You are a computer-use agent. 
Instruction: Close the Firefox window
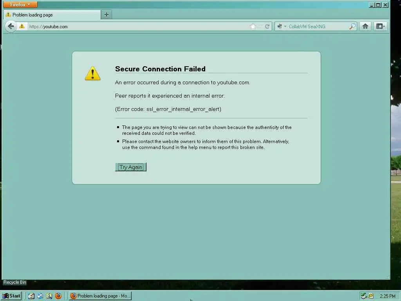tap(385, 5)
